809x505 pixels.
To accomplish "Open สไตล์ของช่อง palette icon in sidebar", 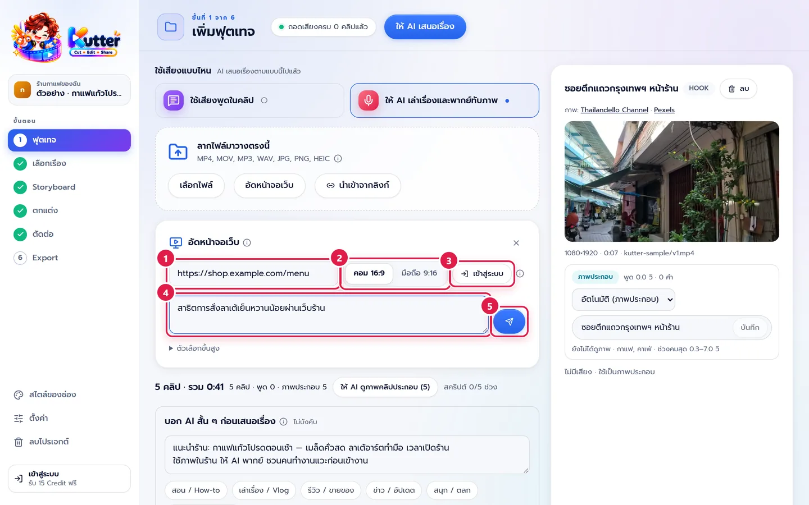I will [x=19, y=394].
